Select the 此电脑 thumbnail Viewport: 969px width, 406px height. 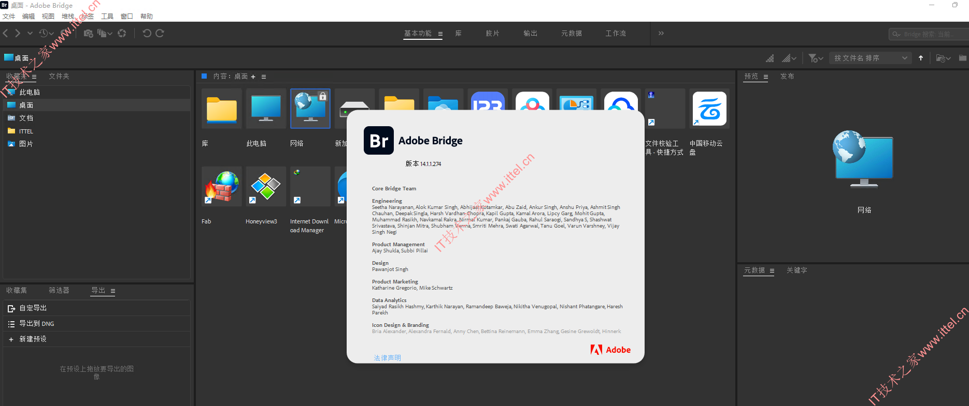tap(266, 109)
